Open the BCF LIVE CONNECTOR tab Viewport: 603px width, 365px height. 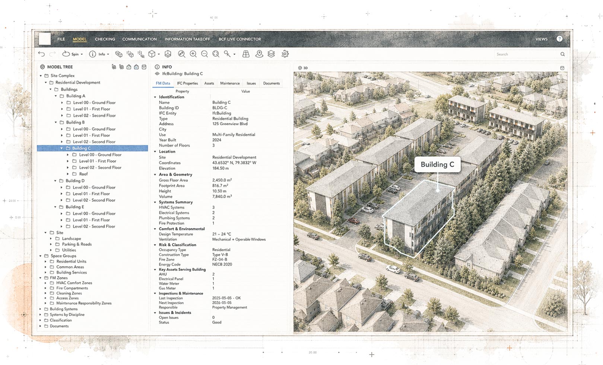(x=239, y=39)
